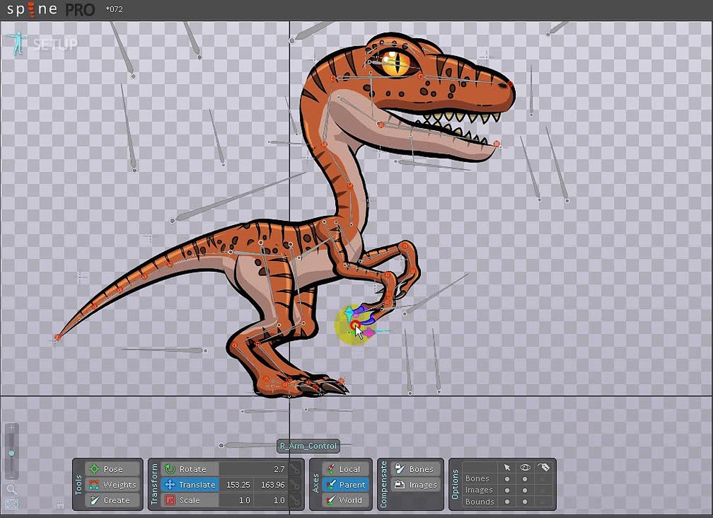The width and height of the screenshot is (713, 518).
Task: Click the SETUP mode label
Action: [x=55, y=44]
